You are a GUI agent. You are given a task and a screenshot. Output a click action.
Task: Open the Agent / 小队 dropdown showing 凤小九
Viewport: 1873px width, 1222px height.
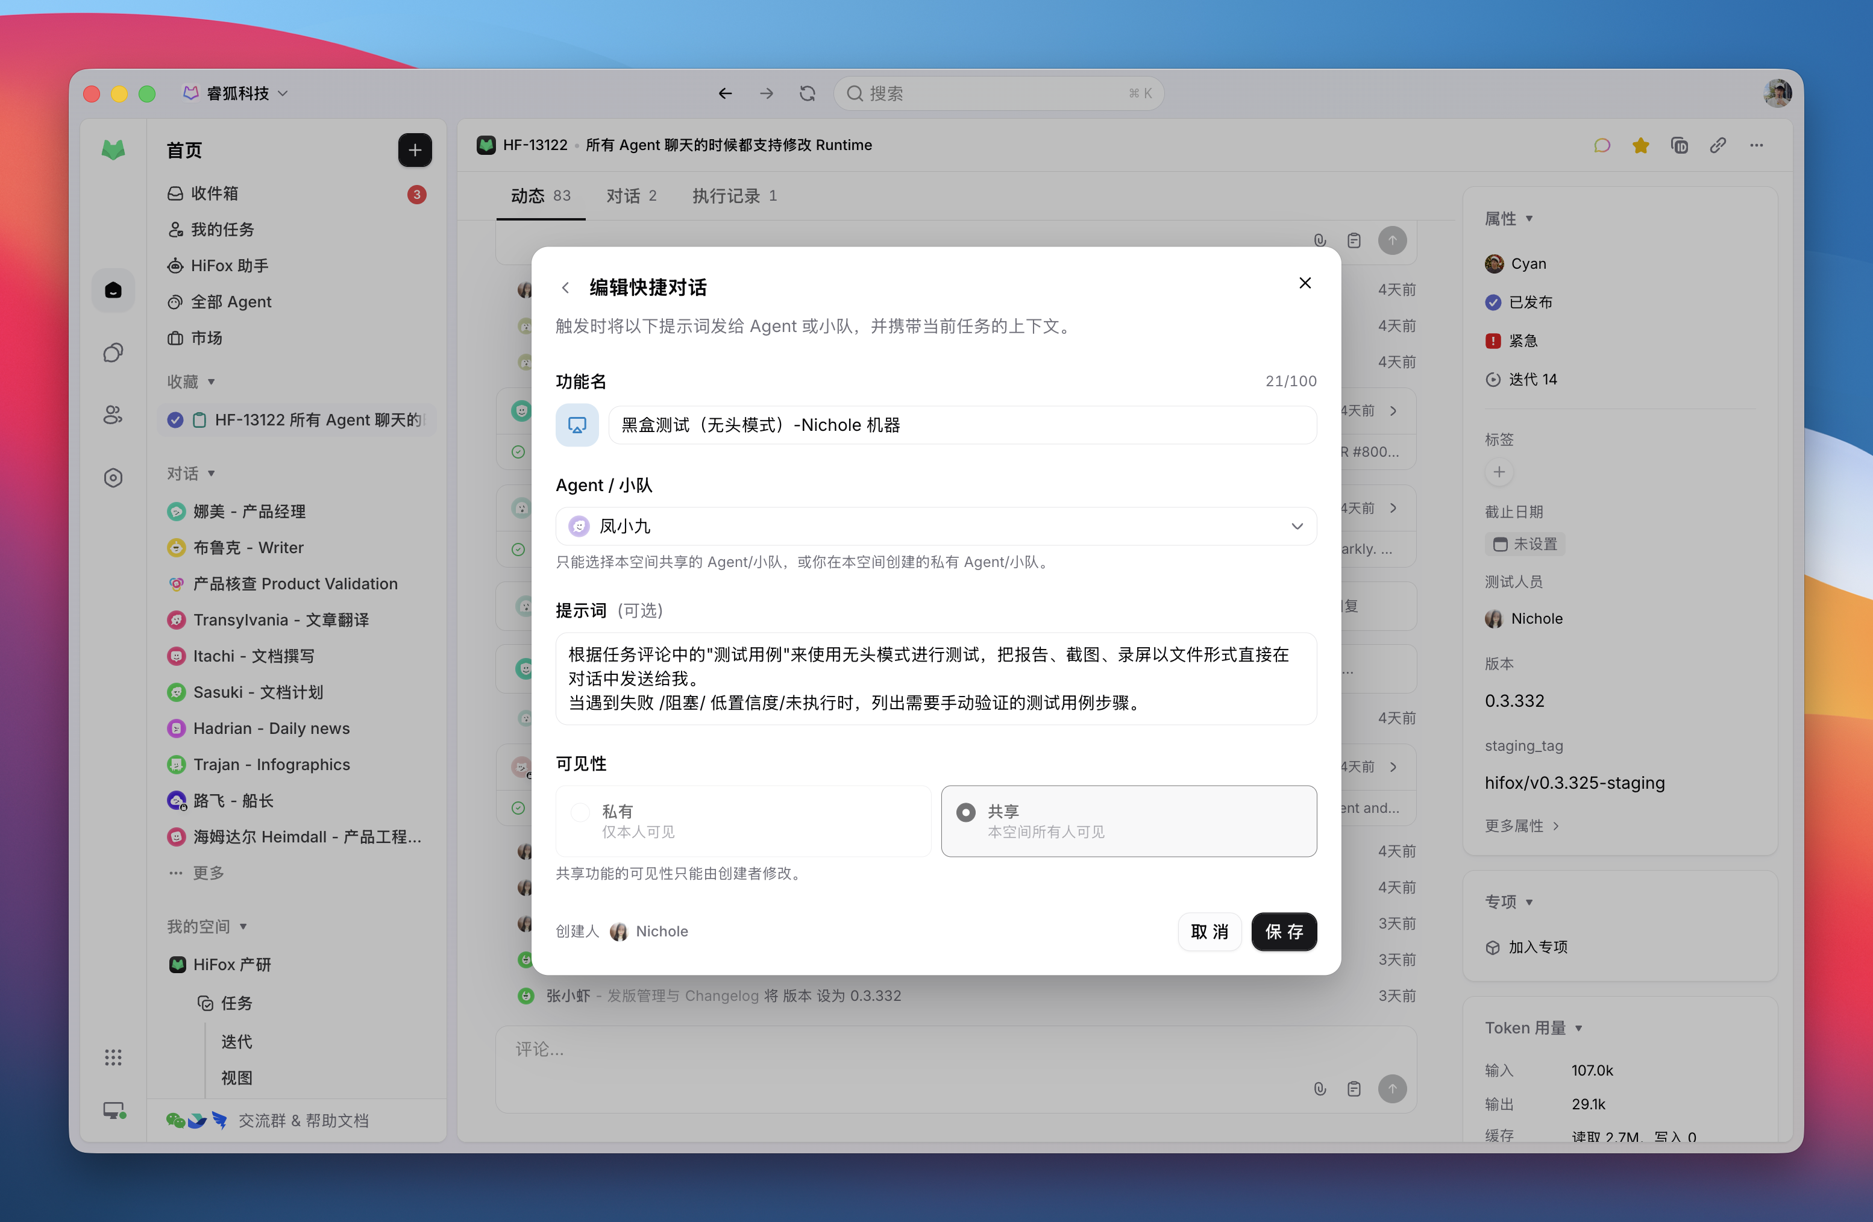pos(936,527)
